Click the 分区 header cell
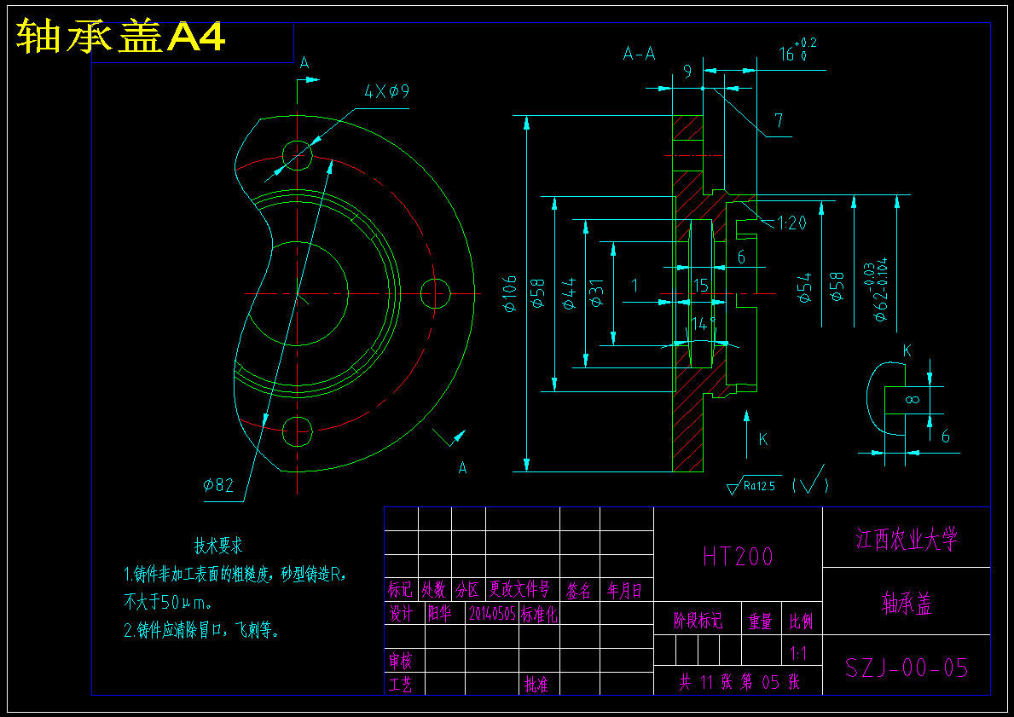This screenshot has height=717, width=1014. [467, 590]
